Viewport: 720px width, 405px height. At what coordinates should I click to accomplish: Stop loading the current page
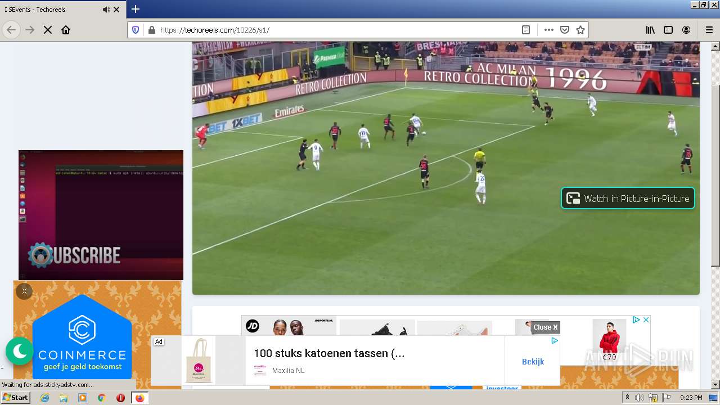point(48,30)
